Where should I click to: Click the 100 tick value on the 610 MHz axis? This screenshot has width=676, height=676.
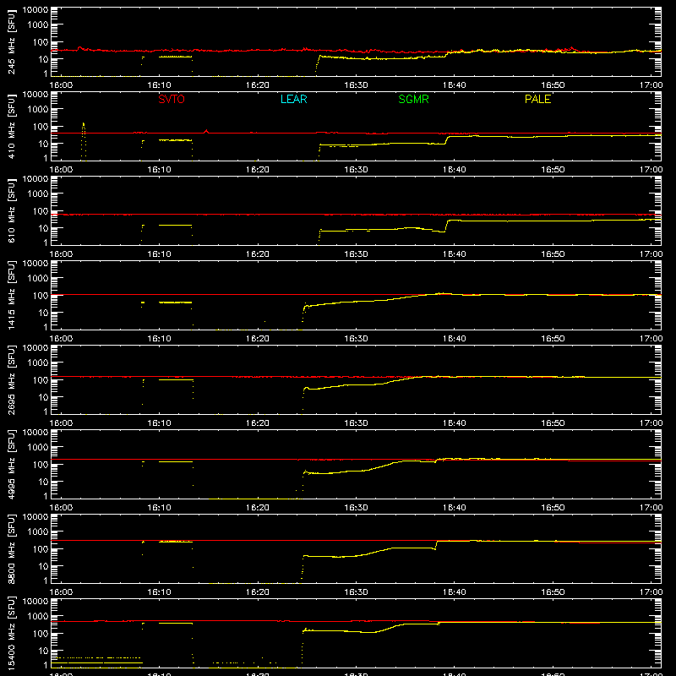(x=41, y=210)
